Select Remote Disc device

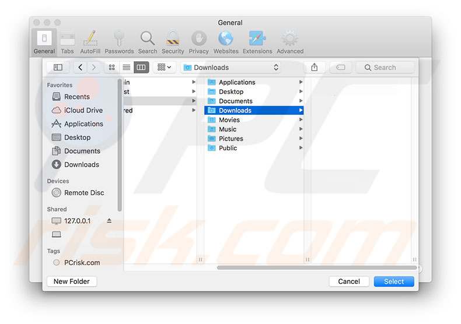pyautogui.click(x=78, y=192)
